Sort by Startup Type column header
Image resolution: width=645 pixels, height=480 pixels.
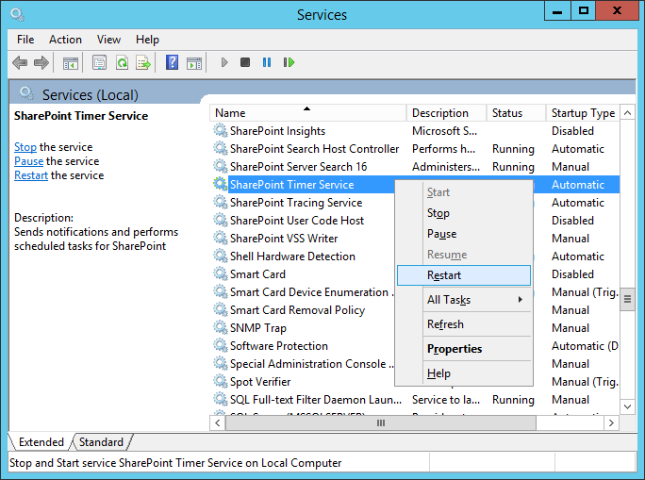click(x=583, y=113)
